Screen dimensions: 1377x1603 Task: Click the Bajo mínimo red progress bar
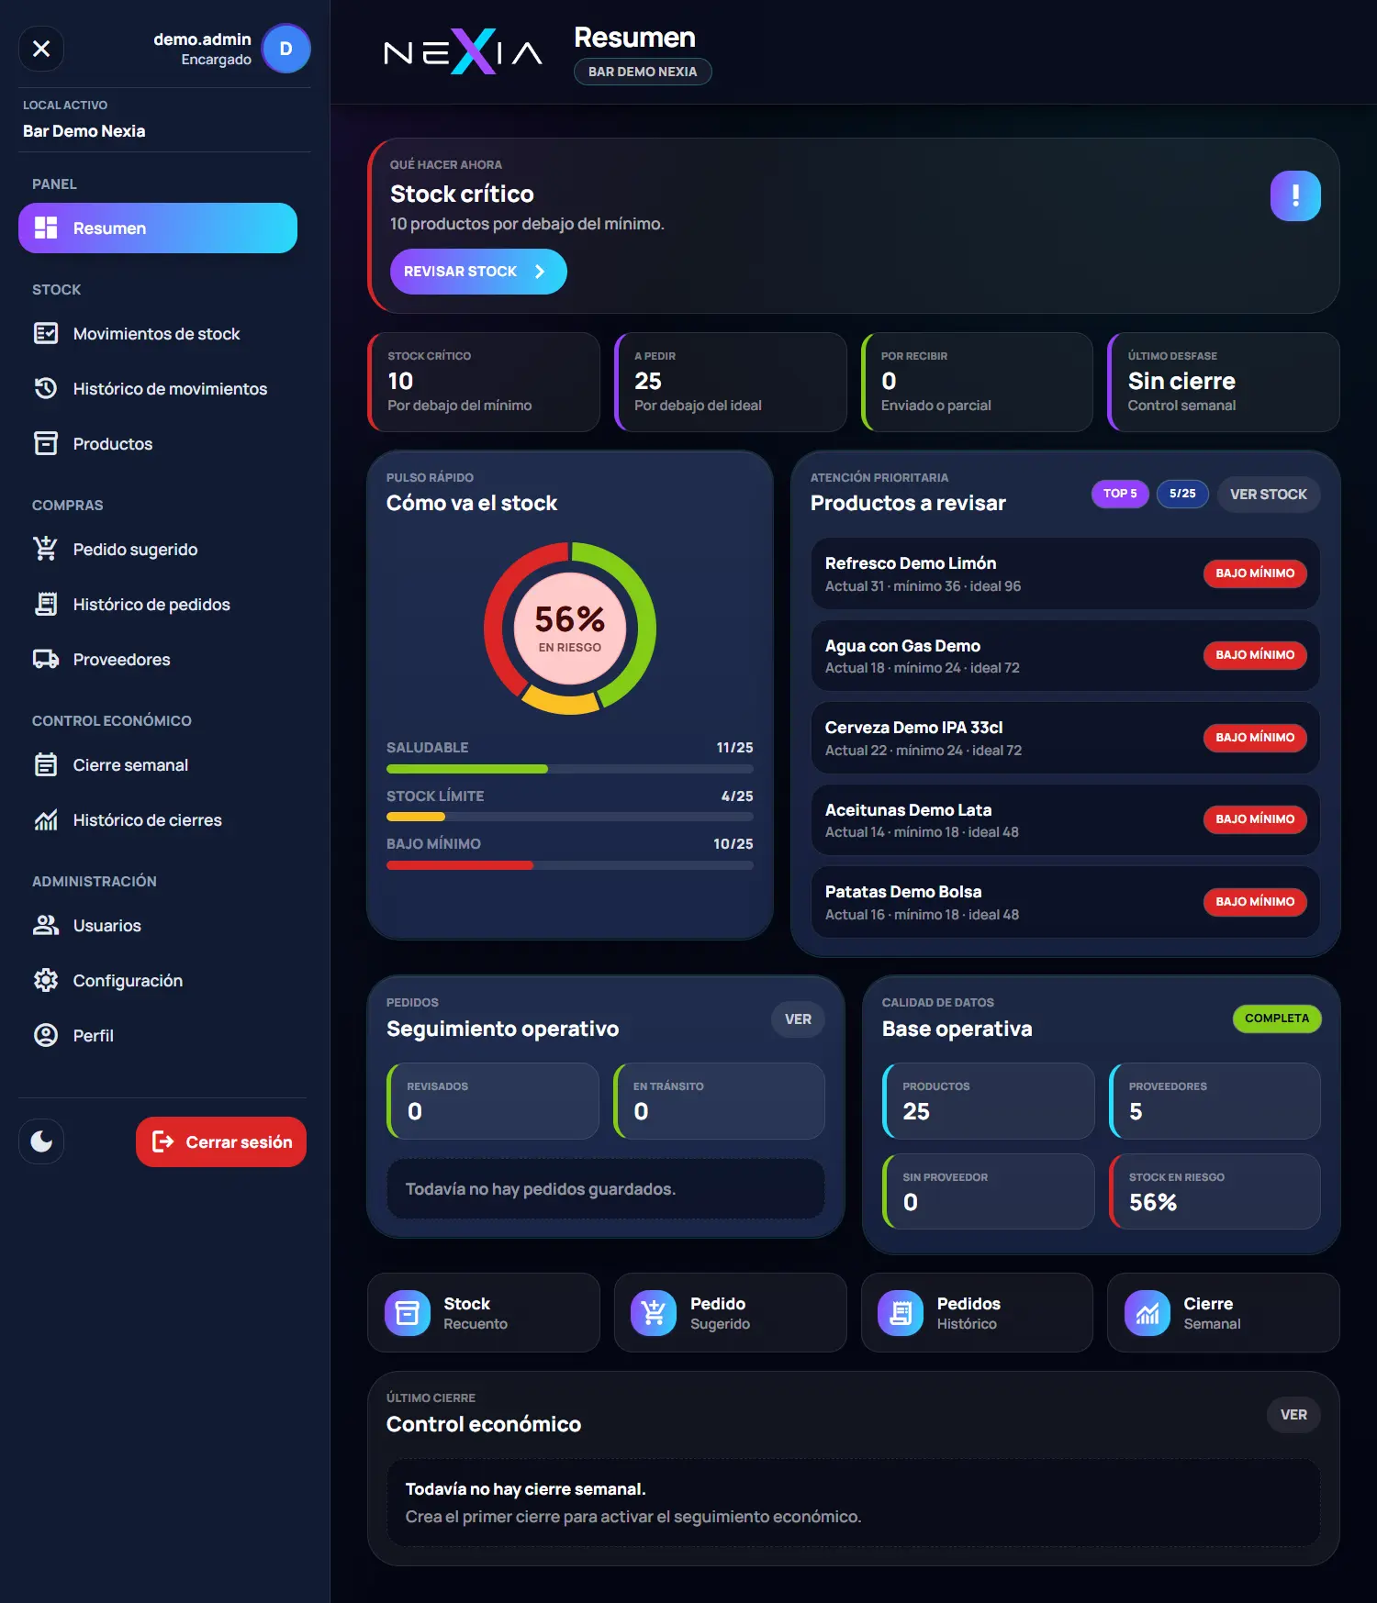click(570, 864)
